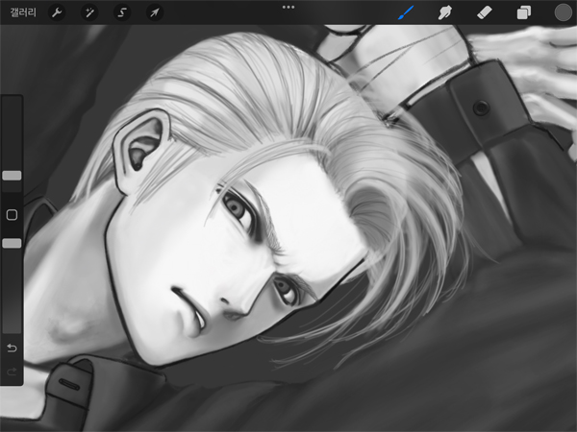Tap the square modify button in sidebar

coord(12,215)
